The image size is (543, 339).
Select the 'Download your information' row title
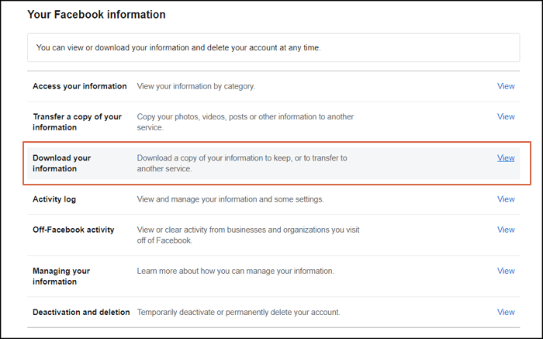[61, 163]
